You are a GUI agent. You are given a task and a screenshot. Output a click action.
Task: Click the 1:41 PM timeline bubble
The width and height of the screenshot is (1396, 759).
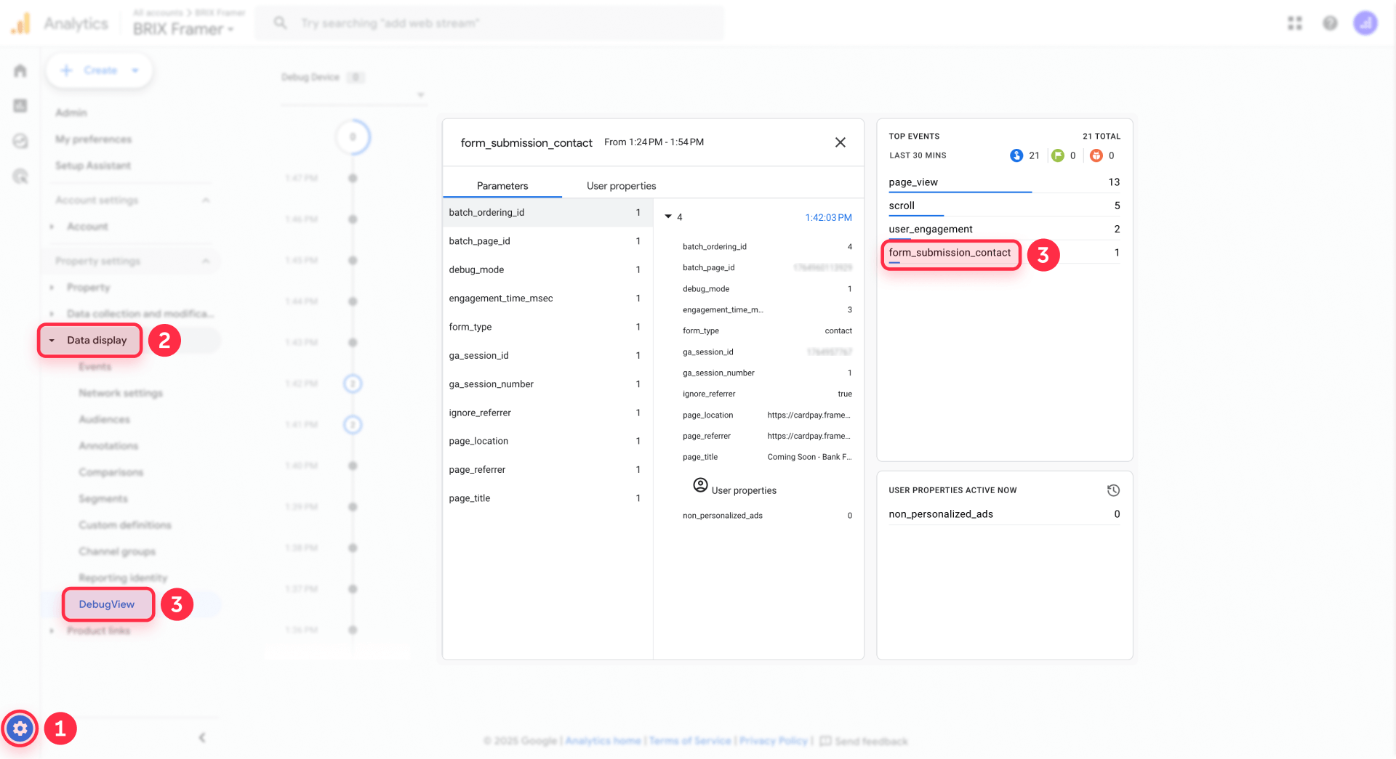(353, 424)
